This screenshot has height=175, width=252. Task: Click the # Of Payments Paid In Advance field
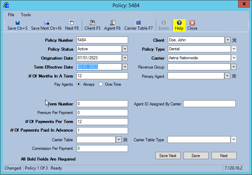tap(102, 131)
